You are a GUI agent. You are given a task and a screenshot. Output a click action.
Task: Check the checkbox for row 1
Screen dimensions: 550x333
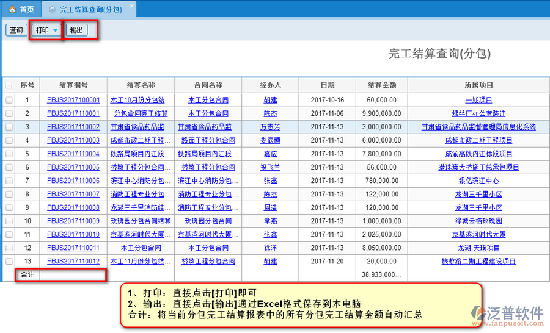point(9,100)
